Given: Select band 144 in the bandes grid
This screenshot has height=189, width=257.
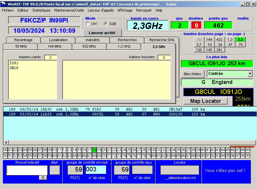Looking at the screenshot, I should (209, 40).
